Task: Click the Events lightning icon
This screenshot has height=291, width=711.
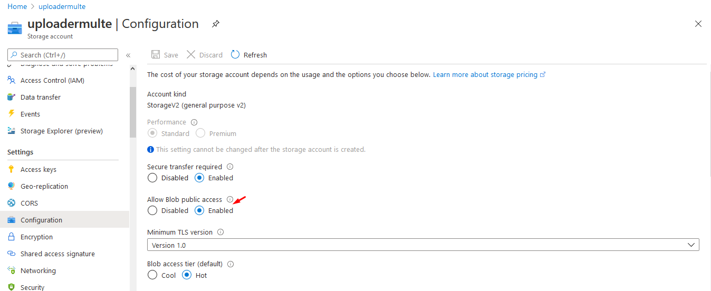Action: coord(11,114)
